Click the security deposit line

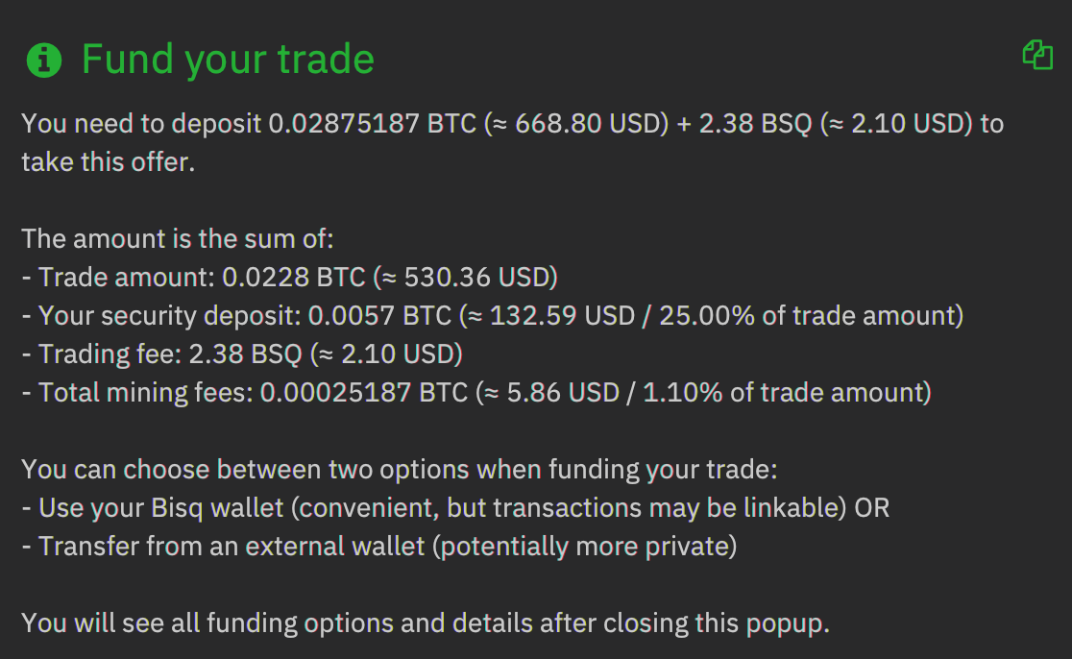(x=288, y=315)
